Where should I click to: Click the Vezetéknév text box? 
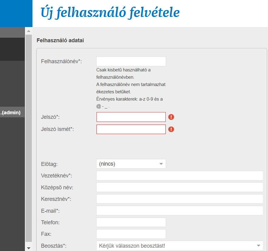(x=179, y=176)
